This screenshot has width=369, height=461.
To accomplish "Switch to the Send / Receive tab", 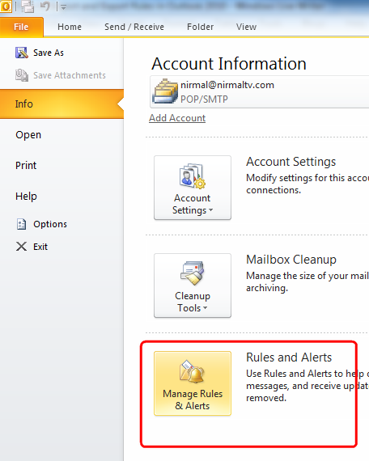I will click(x=134, y=27).
